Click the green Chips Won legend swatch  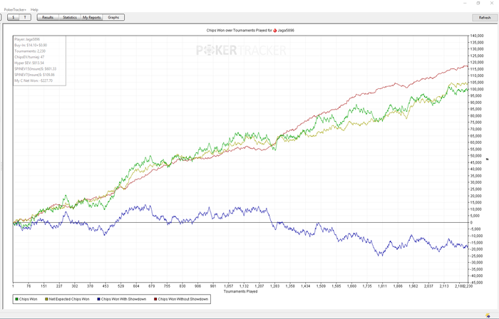(16, 299)
